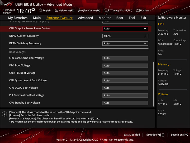Viewport: 190px width, 143px height.
Task: Click the +12V reading 12.192 V
Action: pyautogui.click(x=163, y=104)
